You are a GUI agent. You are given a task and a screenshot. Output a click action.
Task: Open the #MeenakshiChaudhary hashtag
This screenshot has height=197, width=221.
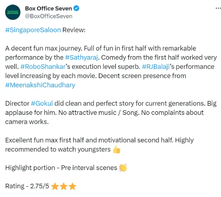click(x=40, y=85)
